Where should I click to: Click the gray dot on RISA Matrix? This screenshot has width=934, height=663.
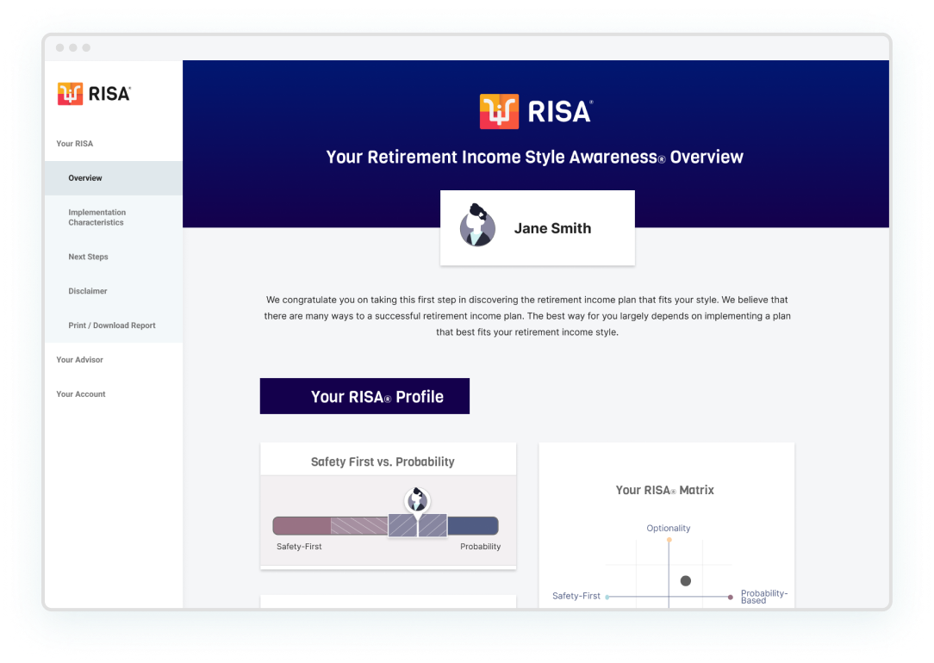[x=686, y=581]
